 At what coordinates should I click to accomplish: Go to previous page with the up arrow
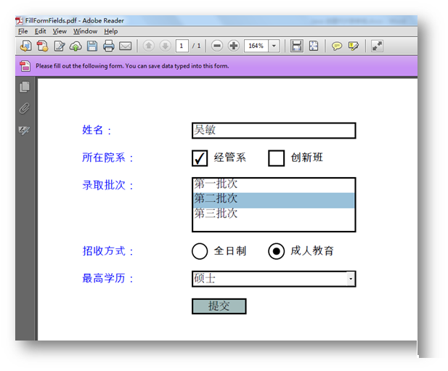(x=149, y=46)
